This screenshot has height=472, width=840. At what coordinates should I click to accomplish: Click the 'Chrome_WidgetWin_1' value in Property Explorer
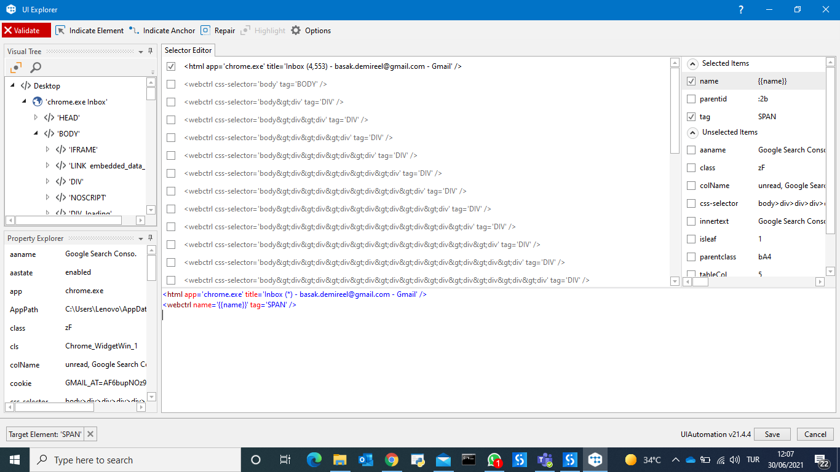pos(101,346)
